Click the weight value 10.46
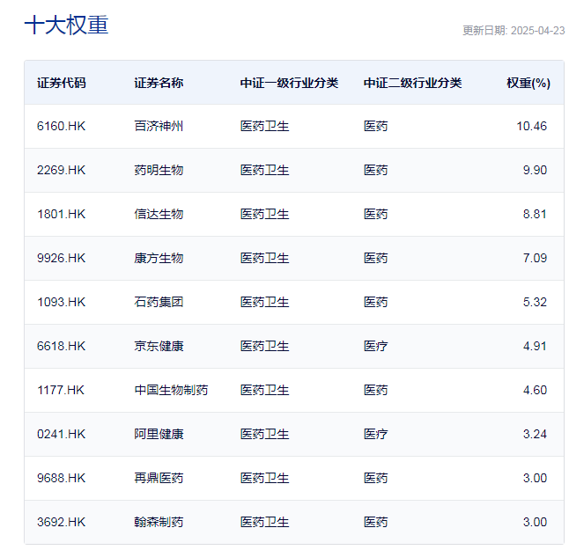 point(531,126)
